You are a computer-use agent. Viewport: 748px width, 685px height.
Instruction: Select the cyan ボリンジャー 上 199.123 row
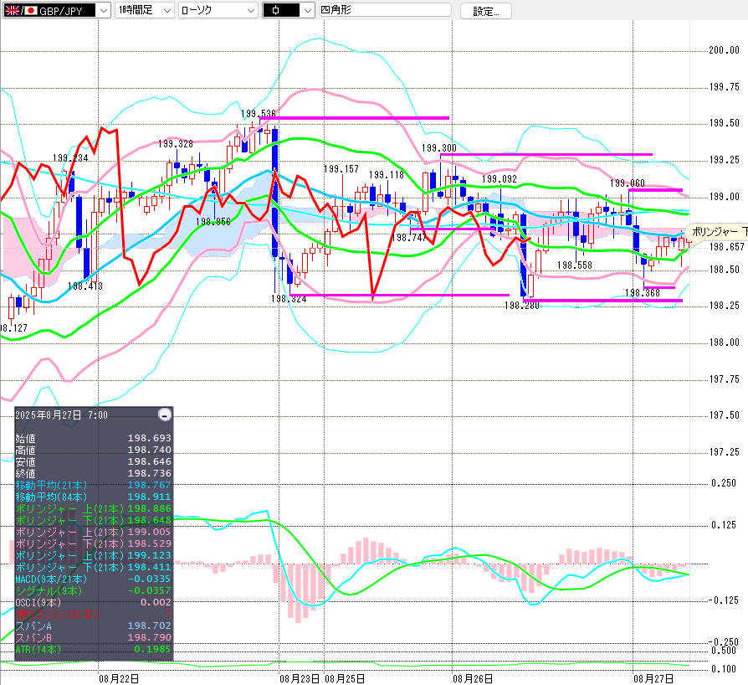pyautogui.click(x=94, y=555)
